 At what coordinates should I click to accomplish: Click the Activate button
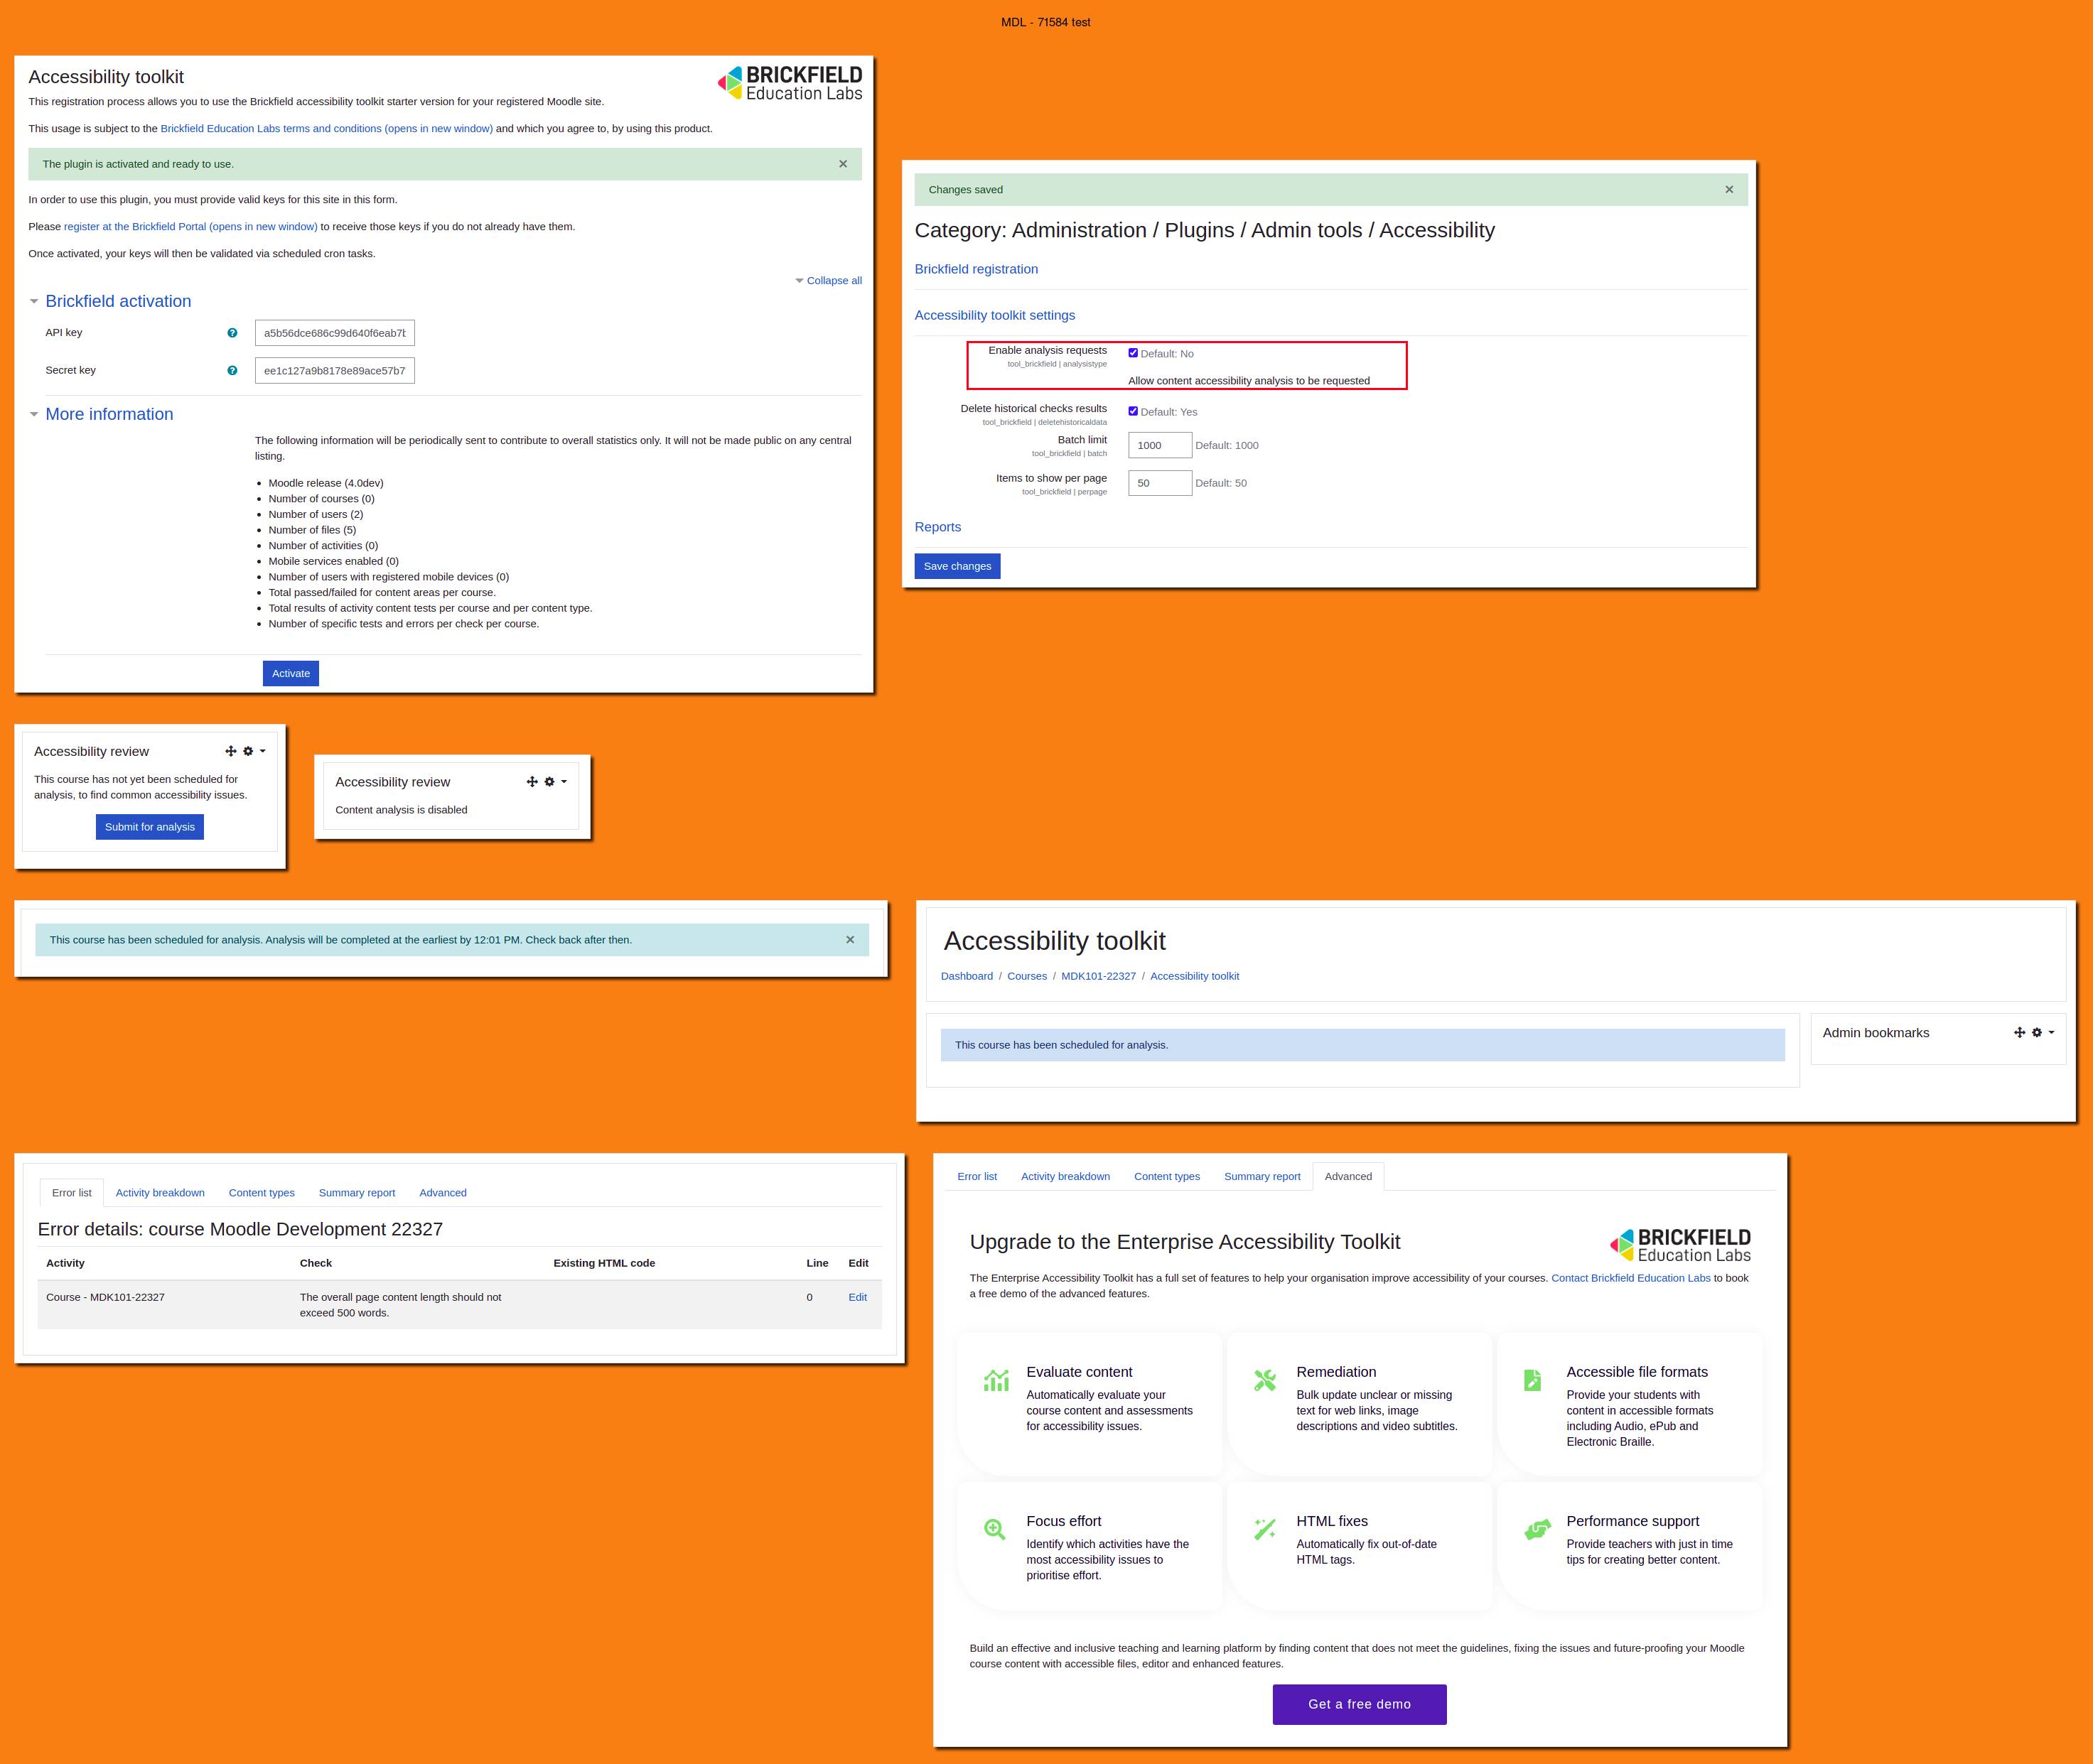click(x=291, y=673)
